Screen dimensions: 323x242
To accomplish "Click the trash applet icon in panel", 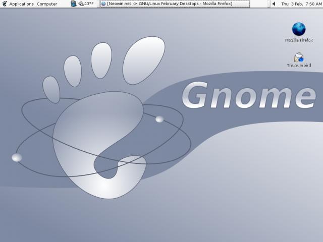I will pos(73,4).
